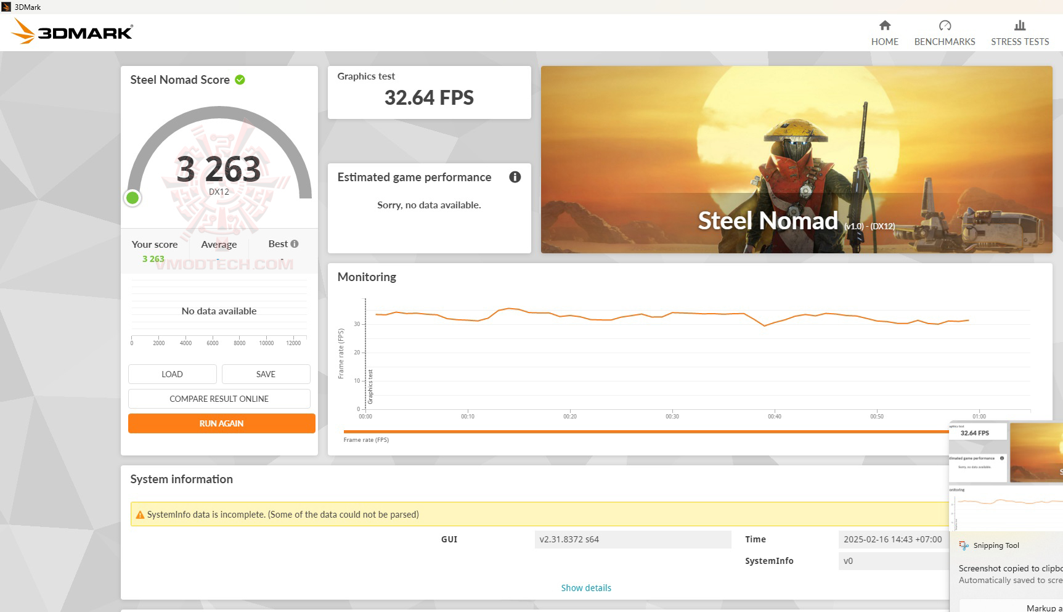This screenshot has width=1063, height=612.
Task: Click the SAVE button
Action: (x=266, y=374)
